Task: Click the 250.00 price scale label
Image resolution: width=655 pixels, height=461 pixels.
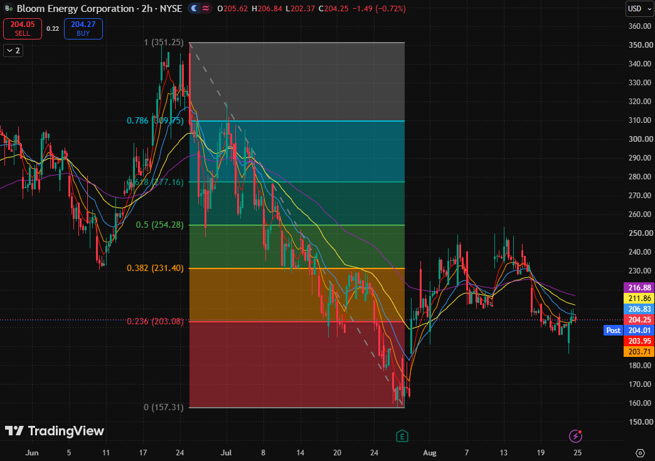Action: coord(641,233)
